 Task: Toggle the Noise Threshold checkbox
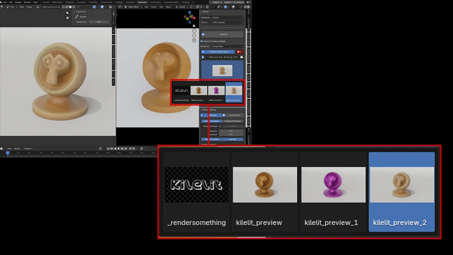click(220, 127)
